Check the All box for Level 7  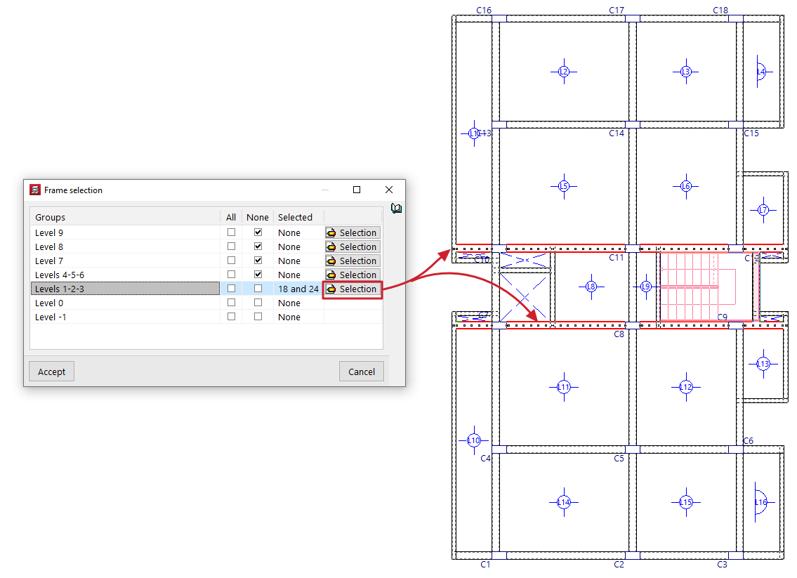231,261
